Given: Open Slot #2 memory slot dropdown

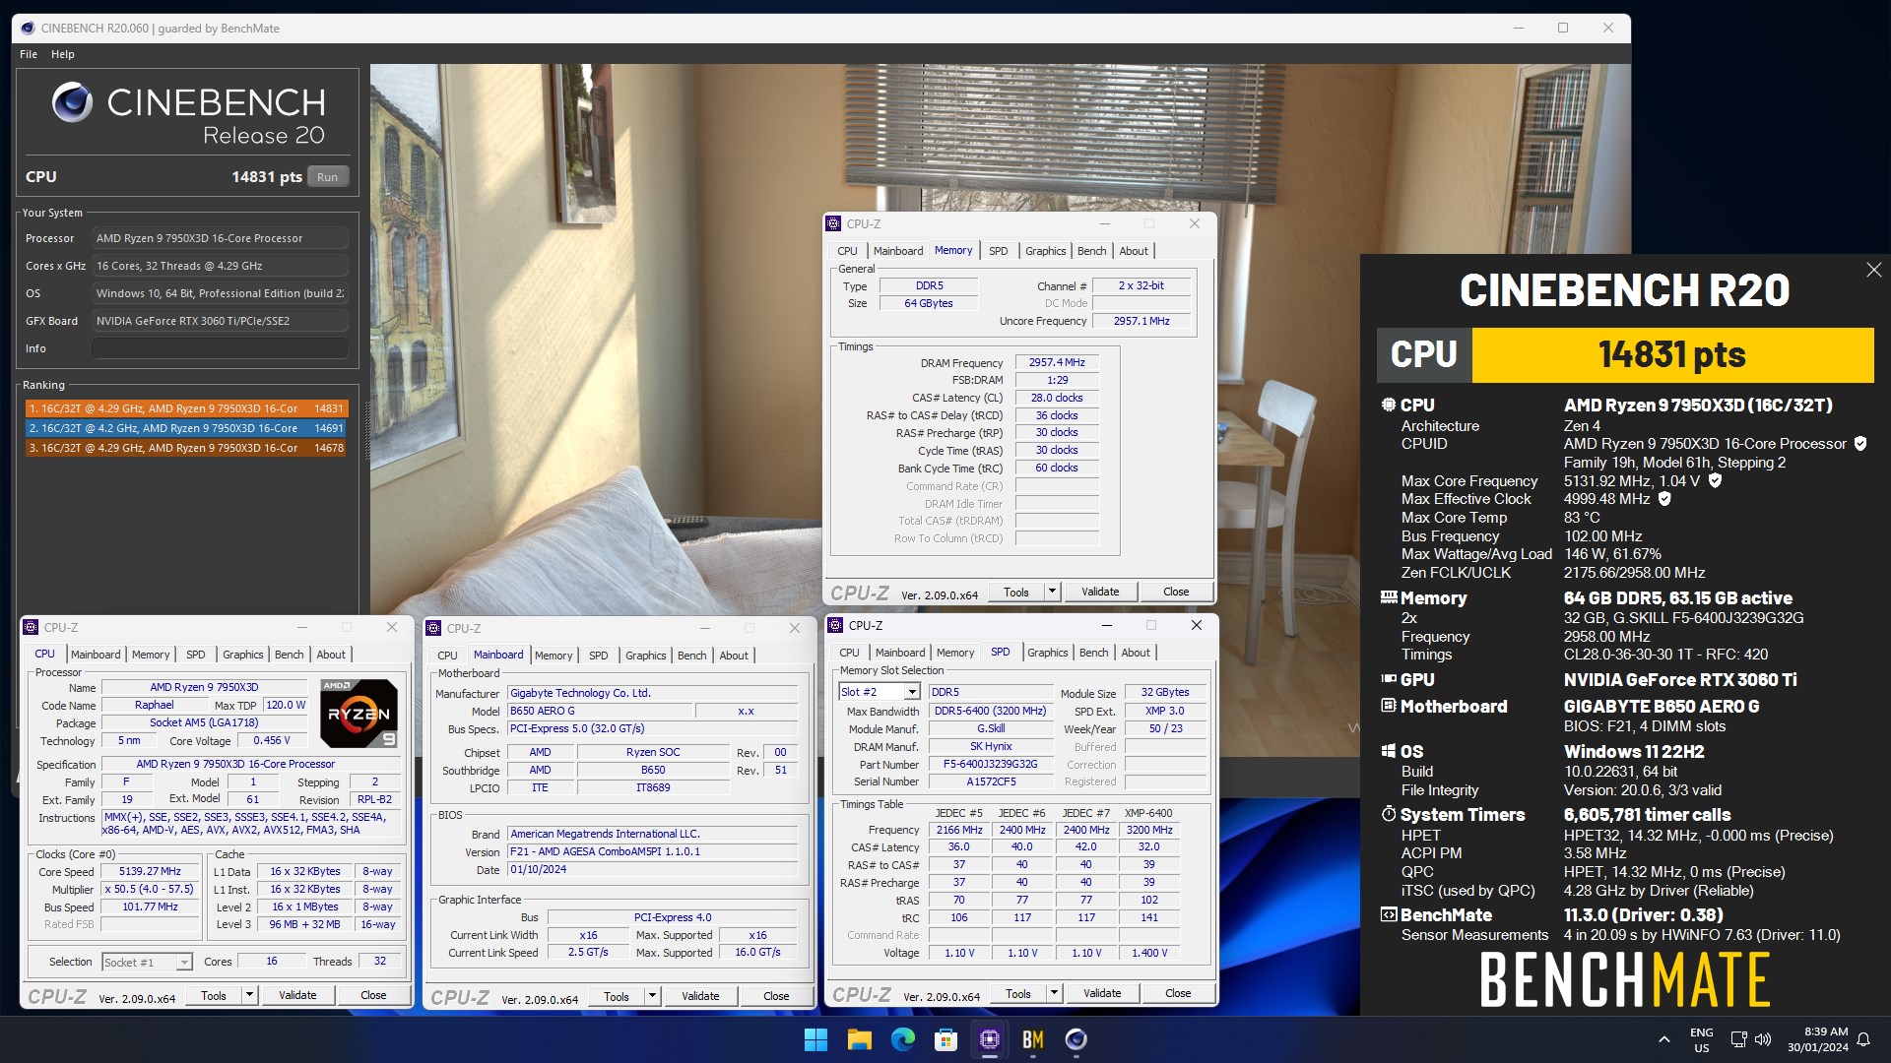Looking at the screenshot, I should pos(912,693).
